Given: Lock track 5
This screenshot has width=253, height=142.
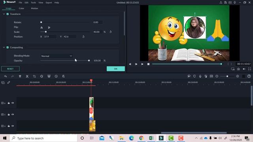Looking at the screenshot, I should coord(9,114).
